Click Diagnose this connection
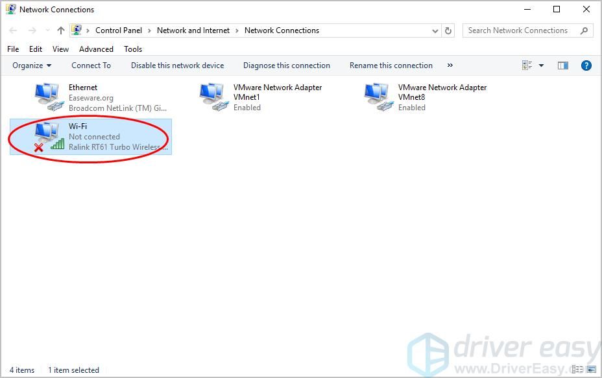The image size is (602, 378). [x=286, y=65]
